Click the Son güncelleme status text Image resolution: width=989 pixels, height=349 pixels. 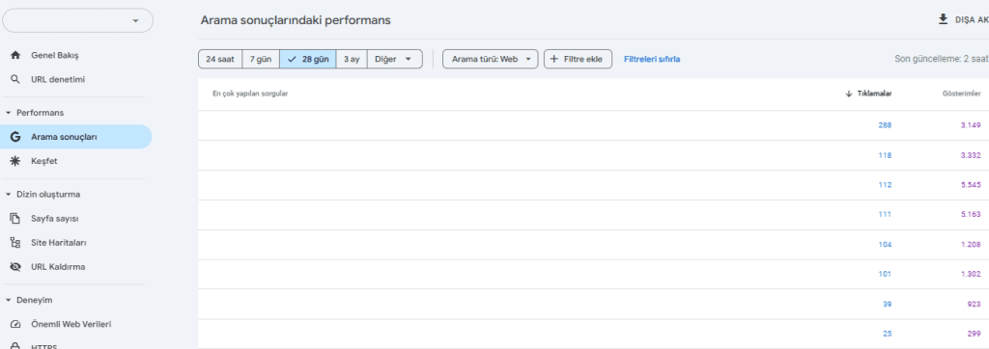point(941,59)
